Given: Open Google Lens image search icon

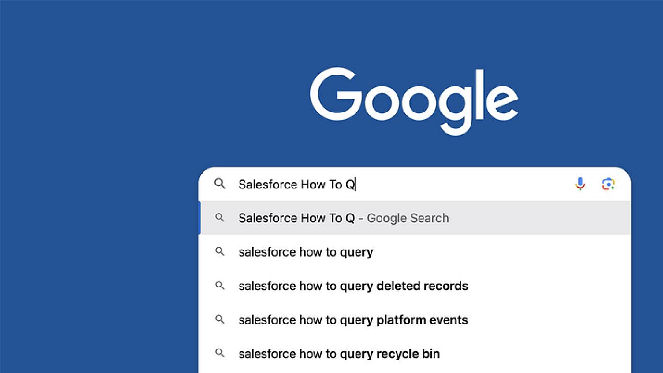Looking at the screenshot, I should point(609,184).
